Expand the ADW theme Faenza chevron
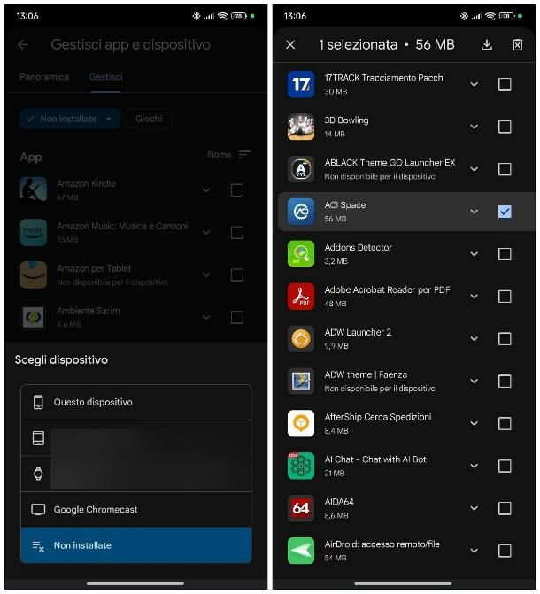The width and height of the screenshot is (540, 594). [474, 382]
